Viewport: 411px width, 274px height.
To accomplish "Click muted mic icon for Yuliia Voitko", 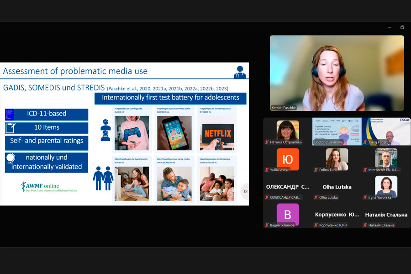I will [x=267, y=170].
